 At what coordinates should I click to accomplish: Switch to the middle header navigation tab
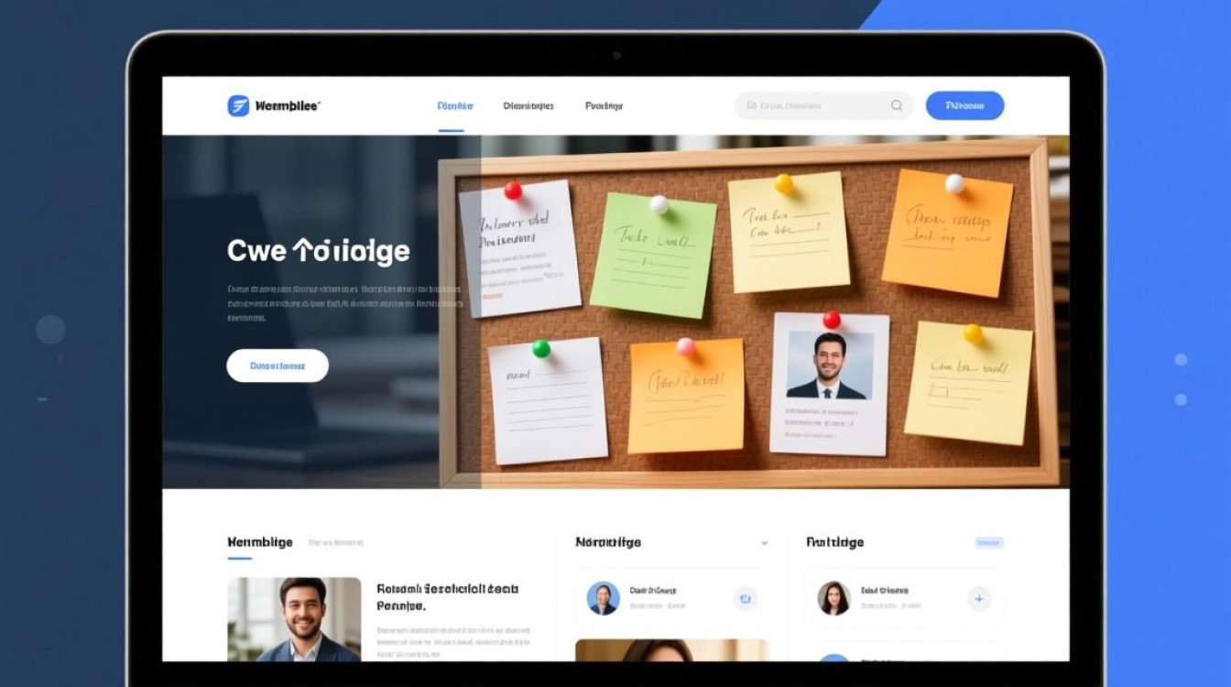[528, 106]
